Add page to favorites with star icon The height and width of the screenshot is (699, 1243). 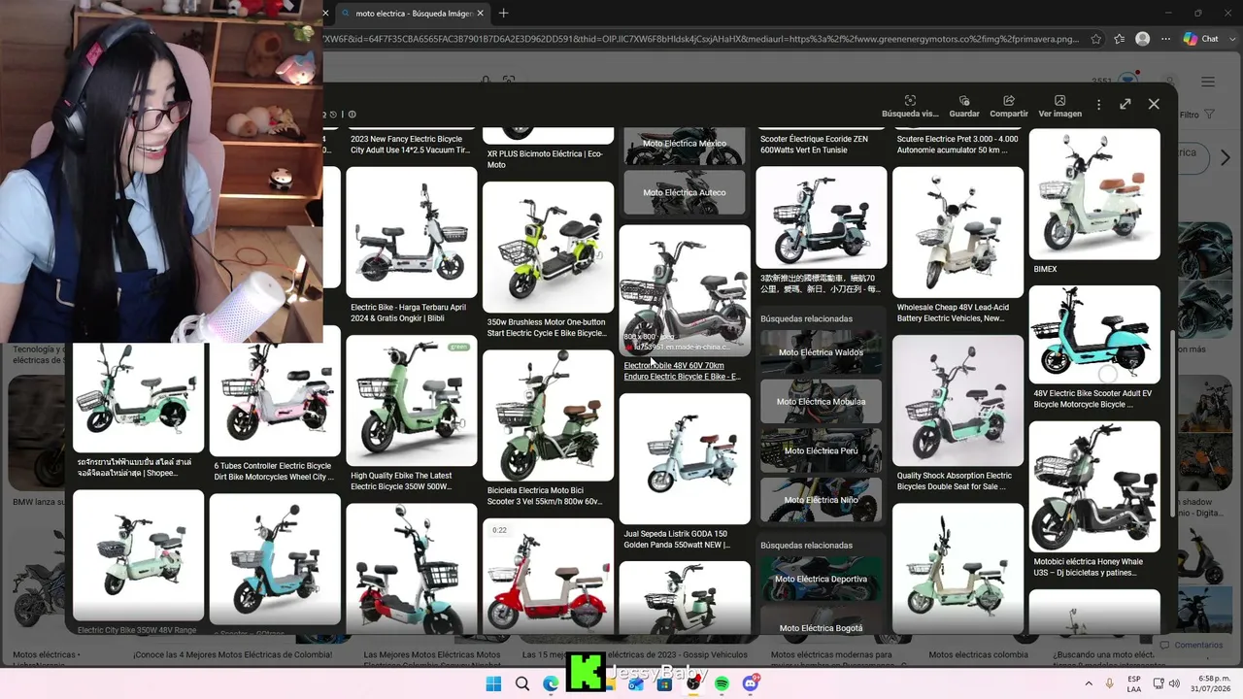click(1096, 39)
